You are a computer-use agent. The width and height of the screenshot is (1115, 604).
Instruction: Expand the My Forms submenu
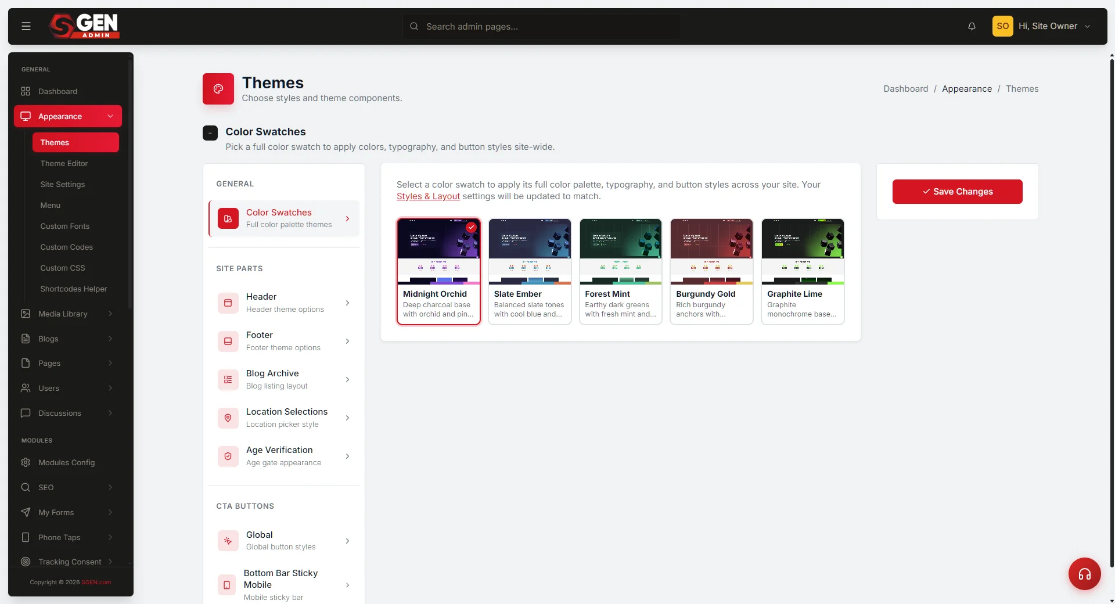(110, 512)
